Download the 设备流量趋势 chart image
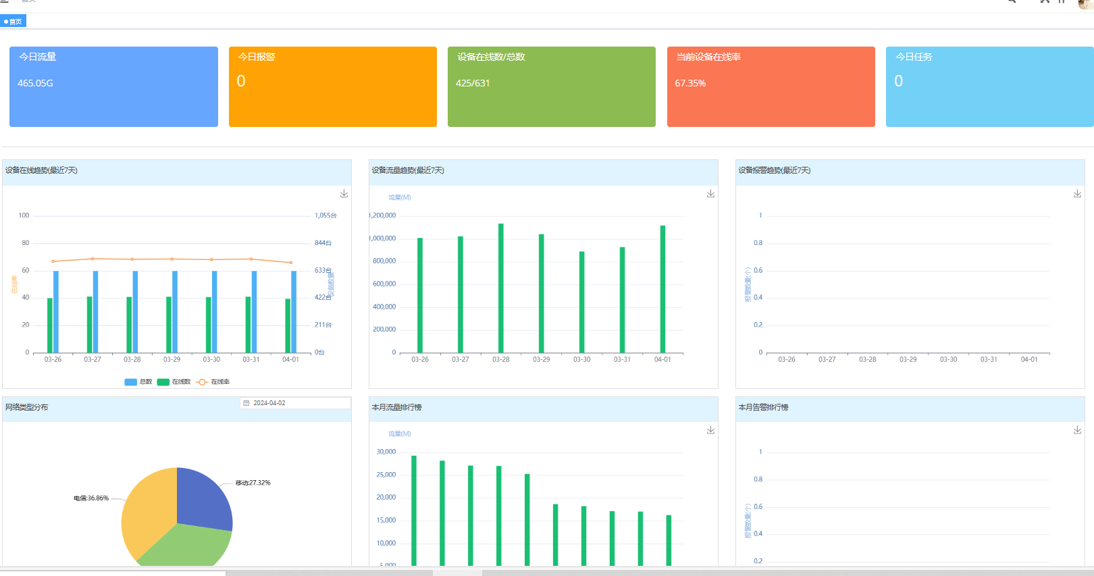This screenshot has width=1094, height=576. point(710,194)
